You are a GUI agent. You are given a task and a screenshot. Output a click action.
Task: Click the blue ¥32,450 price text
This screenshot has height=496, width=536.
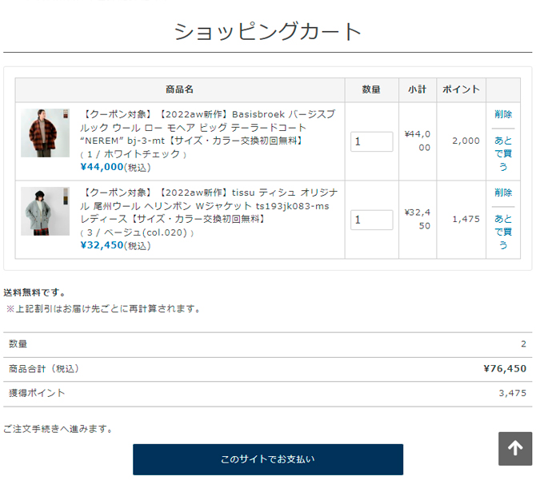[102, 245]
